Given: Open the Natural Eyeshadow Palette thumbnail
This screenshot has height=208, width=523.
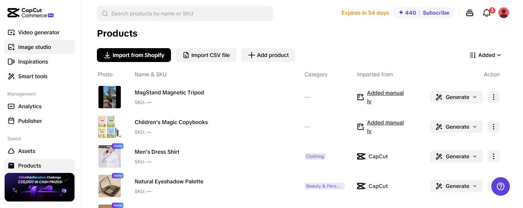Looking at the screenshot, I should click(110, 186).
